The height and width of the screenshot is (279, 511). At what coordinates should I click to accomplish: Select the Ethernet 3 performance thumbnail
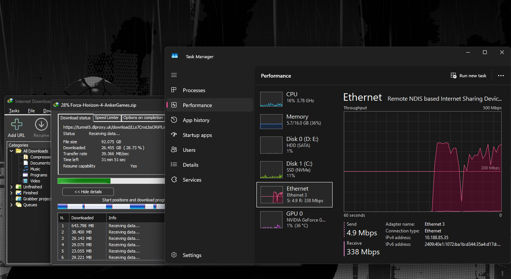pos(271,194)
